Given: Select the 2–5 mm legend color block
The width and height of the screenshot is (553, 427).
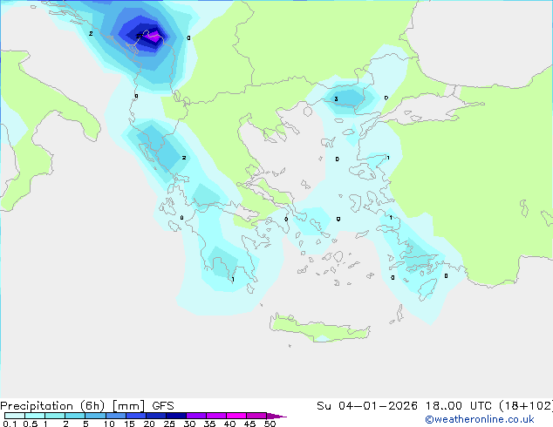Looking at the screenshot, I should 75,416.
